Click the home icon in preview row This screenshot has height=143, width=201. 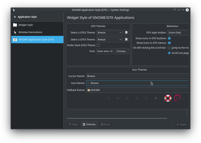[x=109, y=98]
